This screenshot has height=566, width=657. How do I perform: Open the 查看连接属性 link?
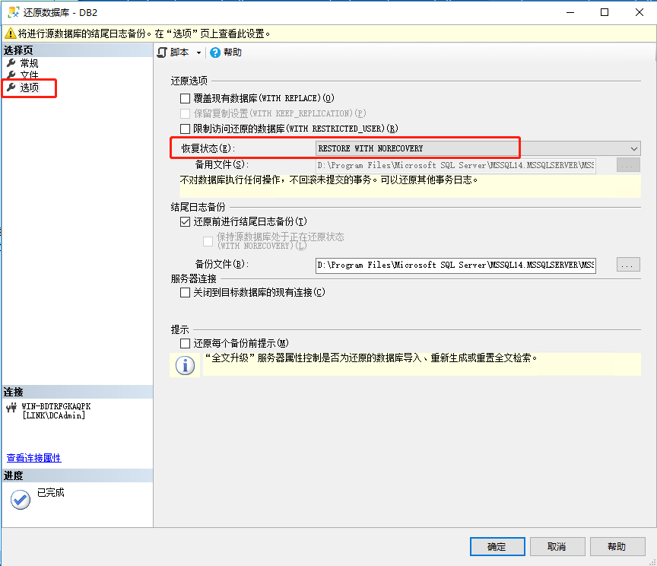(x=34, y=458)
